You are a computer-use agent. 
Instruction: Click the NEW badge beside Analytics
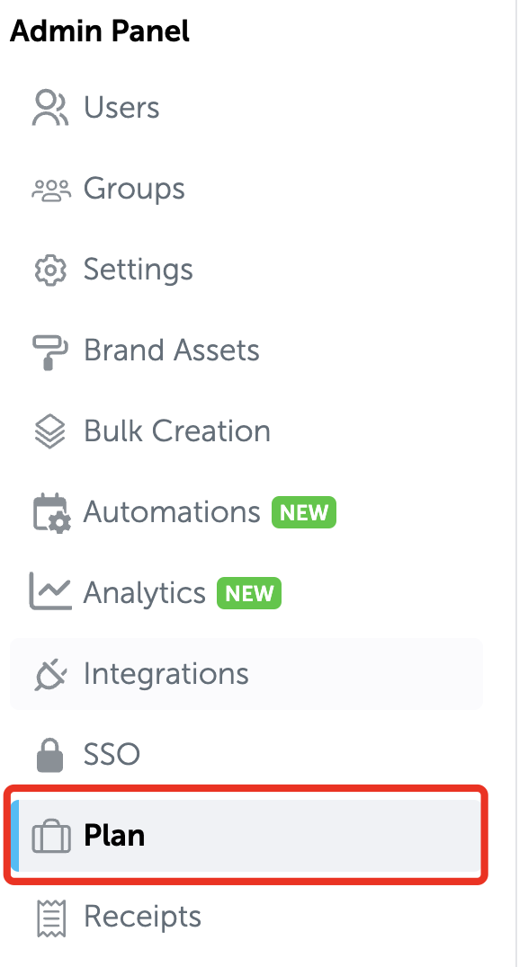249,593
